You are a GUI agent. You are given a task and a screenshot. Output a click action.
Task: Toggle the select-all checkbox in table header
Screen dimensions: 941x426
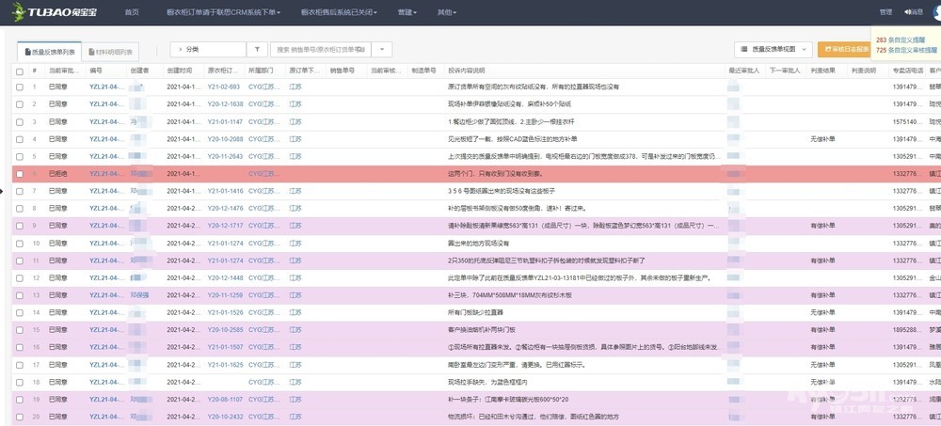pyautogui.click(x=19, y=71)
